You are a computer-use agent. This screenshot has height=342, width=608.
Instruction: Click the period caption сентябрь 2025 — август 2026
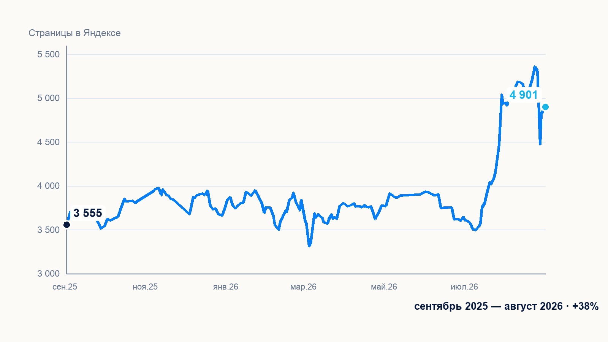[488, 306]
